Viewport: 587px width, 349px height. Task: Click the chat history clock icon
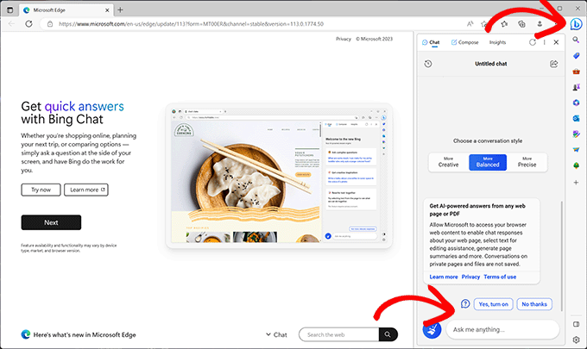pos(429,64)
